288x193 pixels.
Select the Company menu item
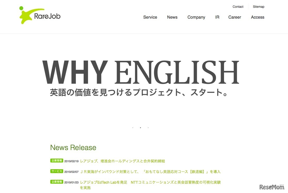196,17
